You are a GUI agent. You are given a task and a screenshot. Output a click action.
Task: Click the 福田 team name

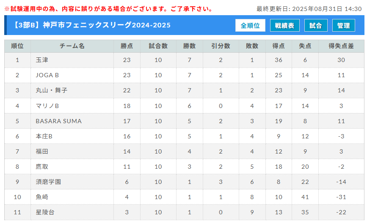(x=42, y=151)
